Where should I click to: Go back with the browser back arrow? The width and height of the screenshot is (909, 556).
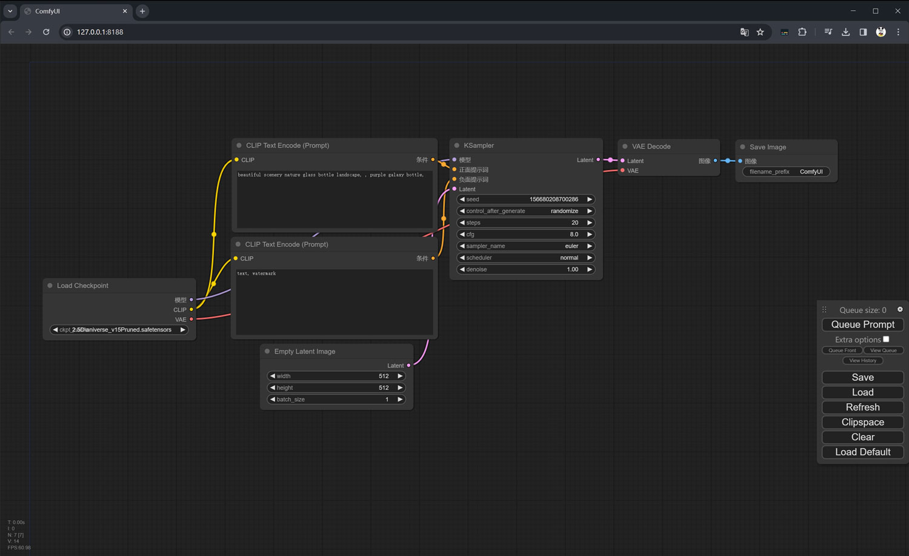12,32
